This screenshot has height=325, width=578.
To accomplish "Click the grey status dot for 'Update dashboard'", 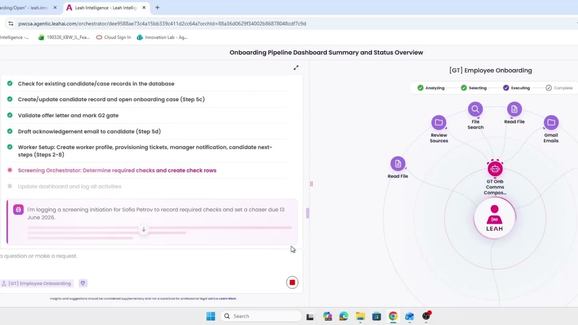I will click(x=10, y=186).
